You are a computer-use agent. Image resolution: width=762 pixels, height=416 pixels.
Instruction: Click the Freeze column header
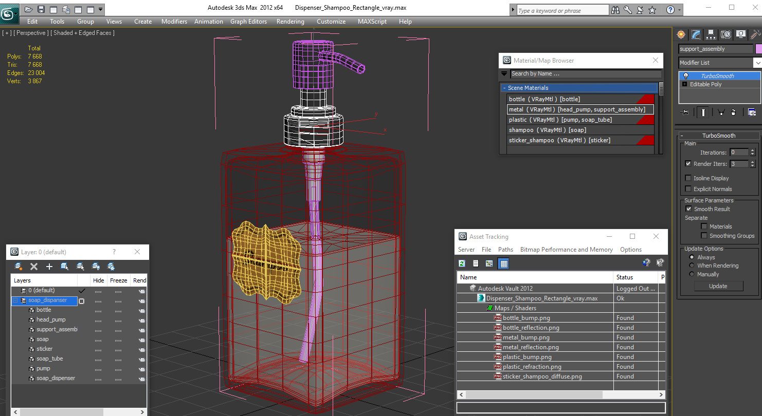(x=119, y=280)
